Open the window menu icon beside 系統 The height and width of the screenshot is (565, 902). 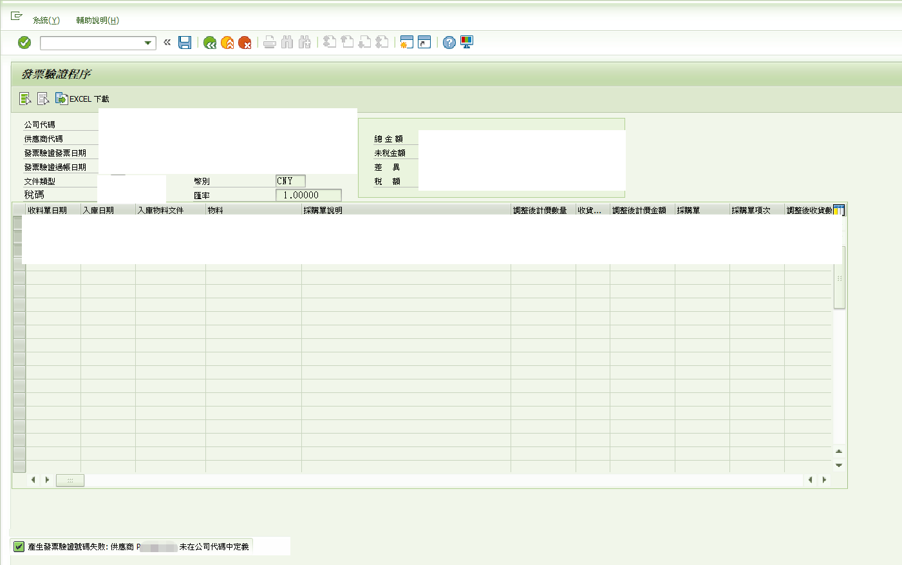point(17,16)
